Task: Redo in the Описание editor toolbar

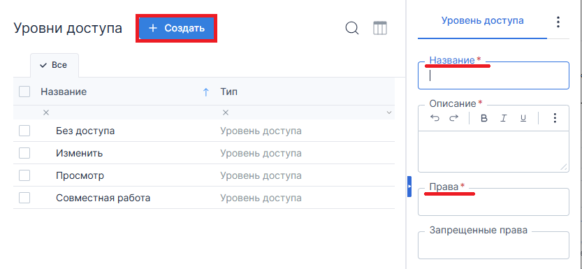Action: pyautogui.click(x=453, y=118)
